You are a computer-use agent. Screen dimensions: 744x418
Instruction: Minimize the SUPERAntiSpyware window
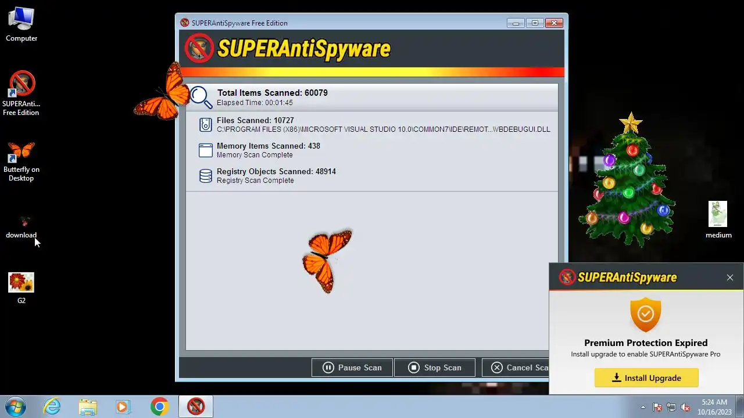[516, 23]
